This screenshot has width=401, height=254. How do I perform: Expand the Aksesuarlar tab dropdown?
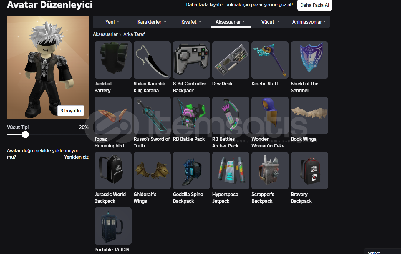tap(231, 22)
